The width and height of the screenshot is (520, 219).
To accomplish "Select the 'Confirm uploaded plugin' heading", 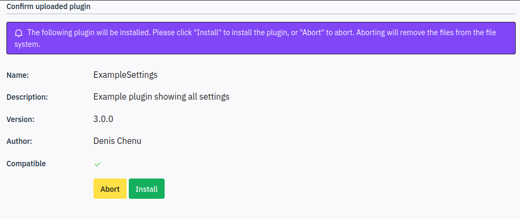I will [49, 6].
